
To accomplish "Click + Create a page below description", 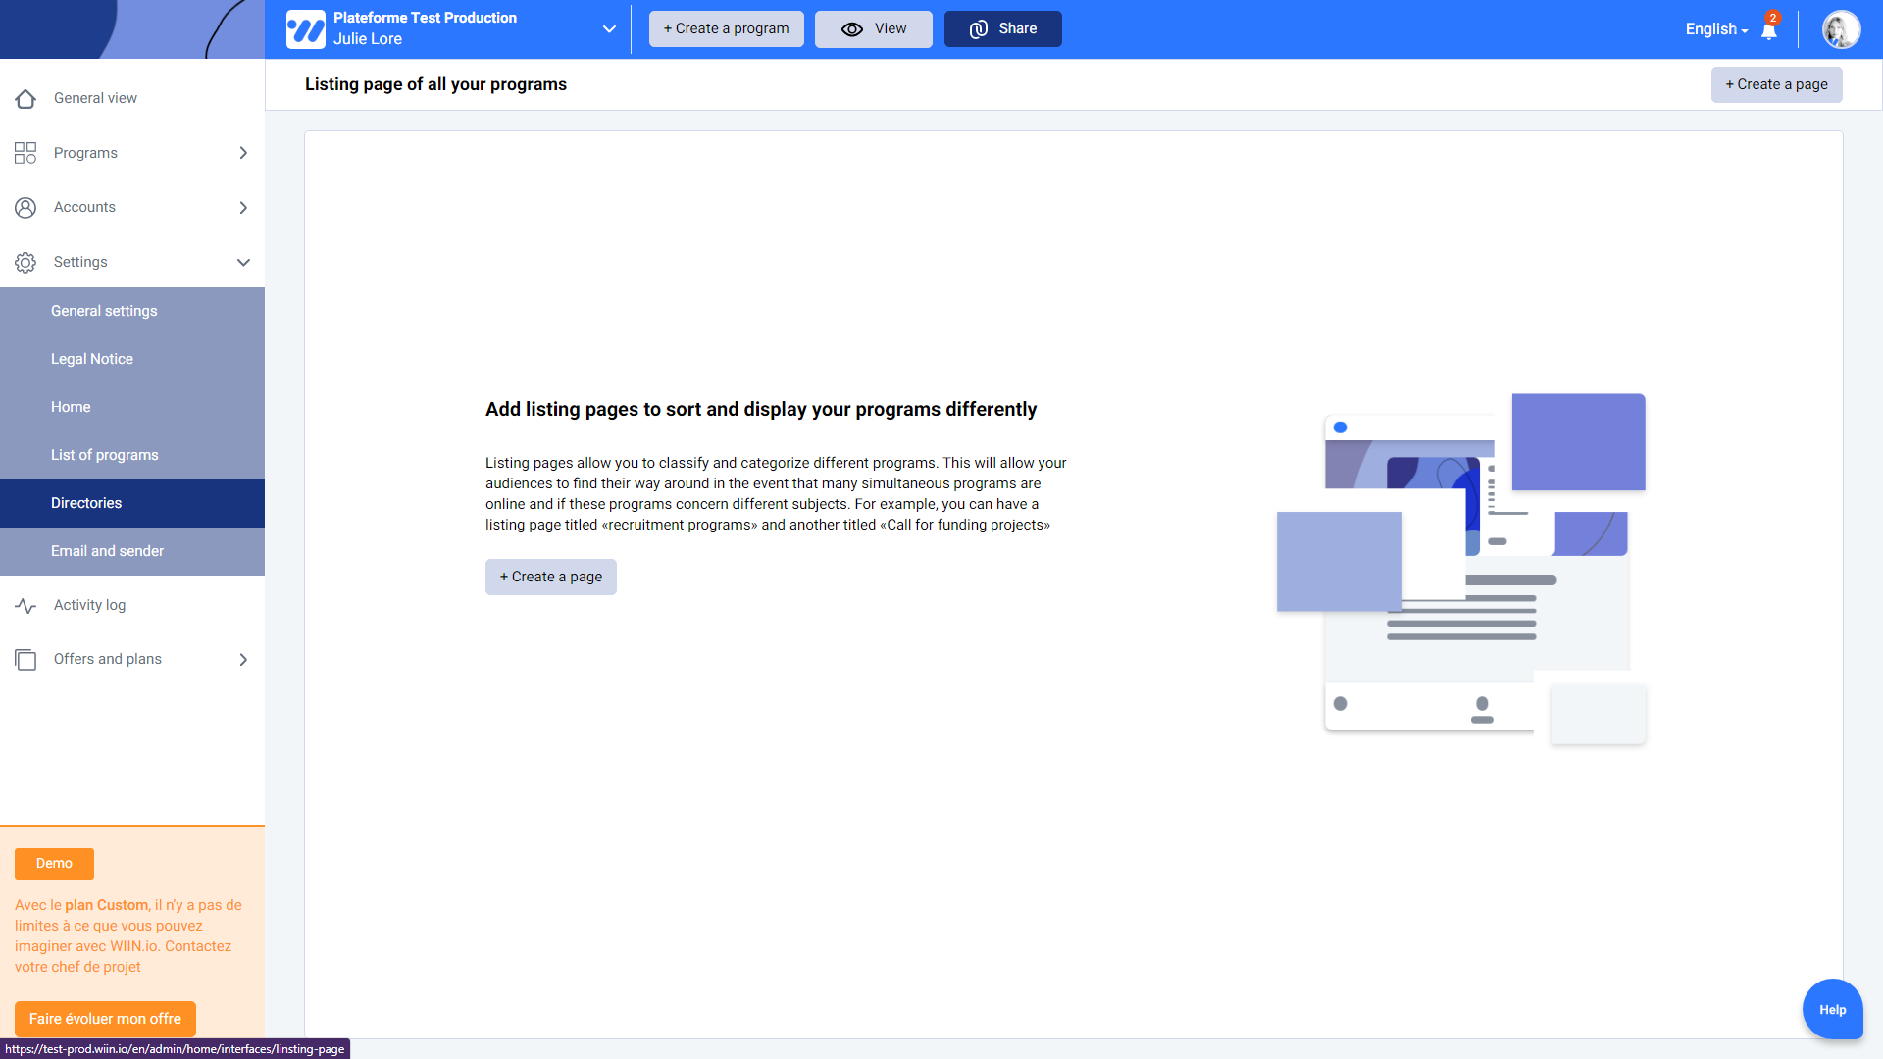I will tap(551, 577).
